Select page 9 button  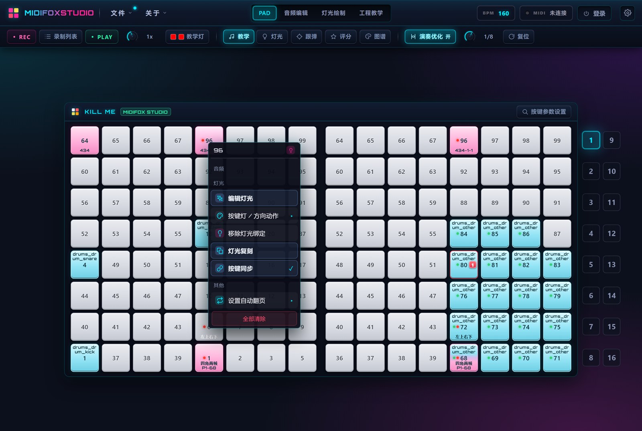coord(612,140)
